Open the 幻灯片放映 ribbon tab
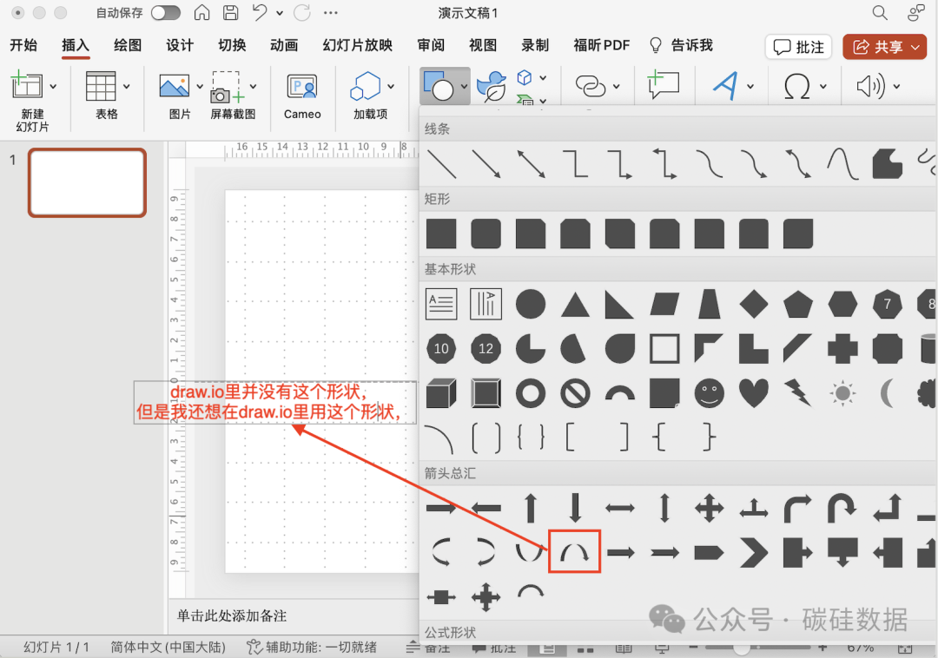This screenshot has width=938, height=658. tap(357, 45)
